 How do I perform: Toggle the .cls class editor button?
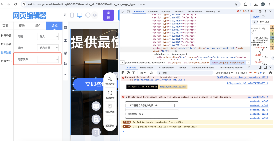(x=267, y=22)
